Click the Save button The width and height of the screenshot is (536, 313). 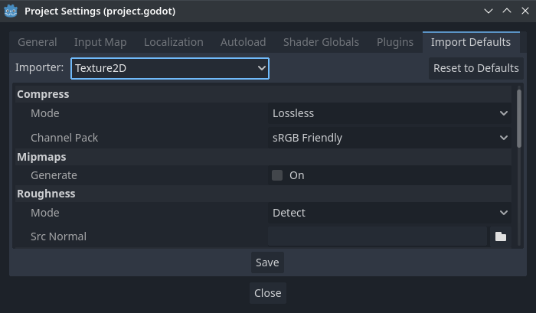267,262
